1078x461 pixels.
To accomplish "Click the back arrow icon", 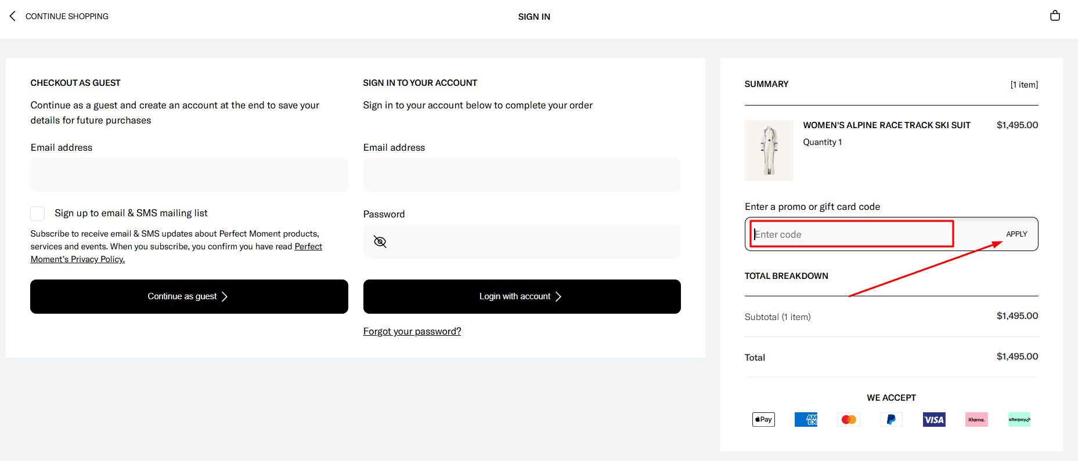I will coord(12,16).
